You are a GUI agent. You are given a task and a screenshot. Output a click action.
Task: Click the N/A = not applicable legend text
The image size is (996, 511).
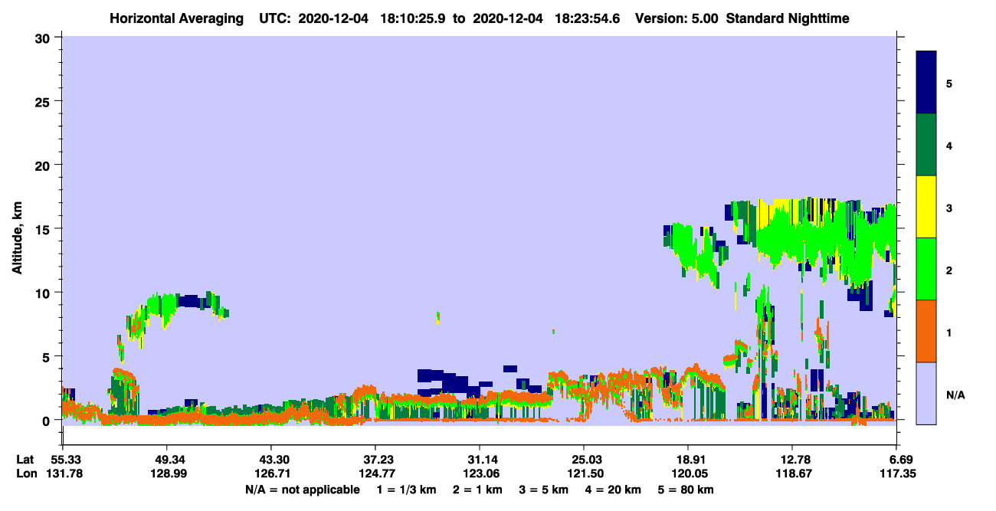(302, 490)
